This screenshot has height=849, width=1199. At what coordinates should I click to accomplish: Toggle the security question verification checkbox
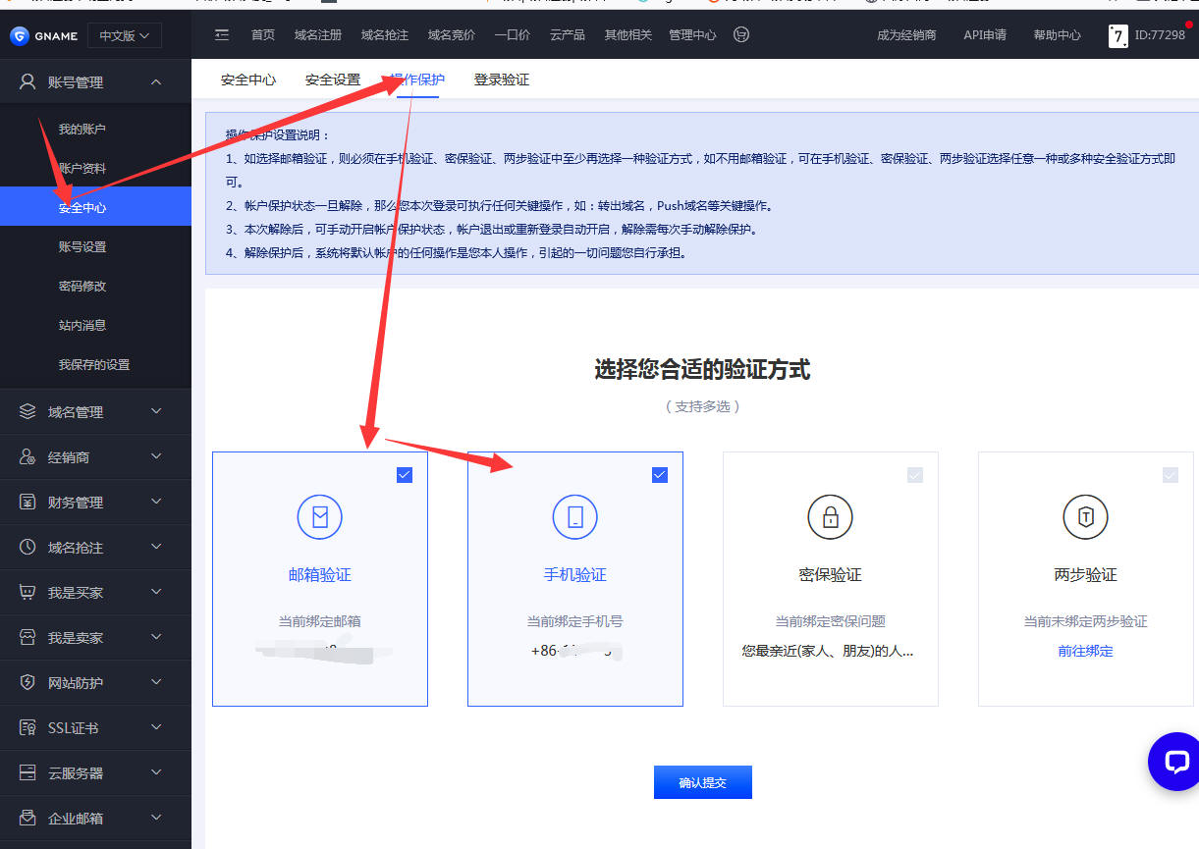(915, 475)
